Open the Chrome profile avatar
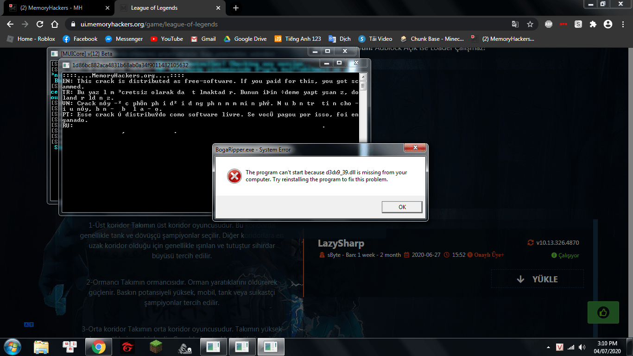633x356 pixels. [608, 24]
